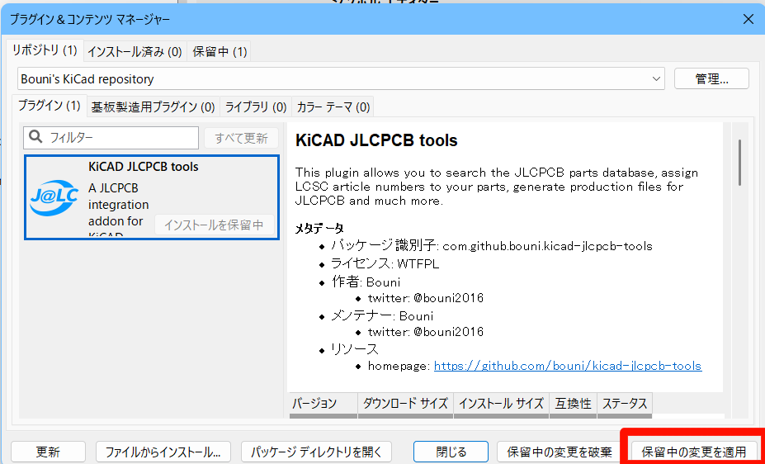Click ファイルからインストール... button
This screenshot has height=464, width=765.
tap(163, 452)
